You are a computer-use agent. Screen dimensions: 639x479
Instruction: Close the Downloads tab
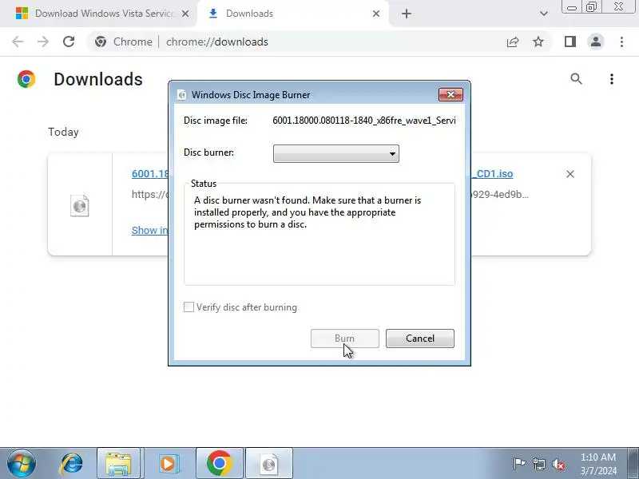tap(376, 14)
